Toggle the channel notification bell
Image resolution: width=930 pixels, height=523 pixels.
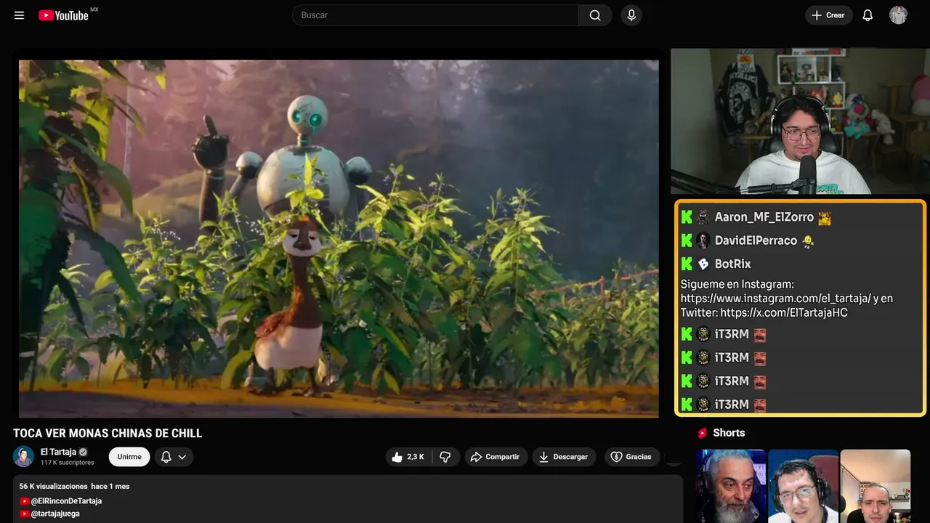click(166, 457)
